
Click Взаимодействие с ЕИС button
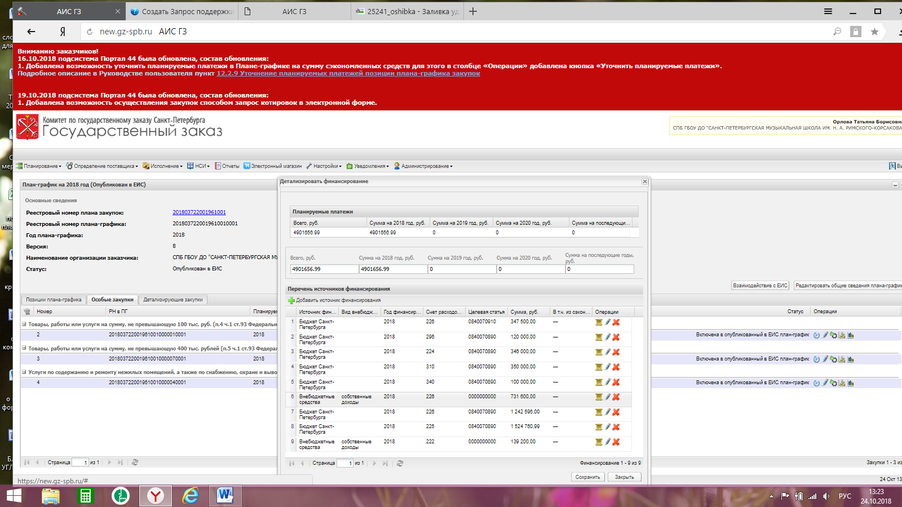coord(760,286)
